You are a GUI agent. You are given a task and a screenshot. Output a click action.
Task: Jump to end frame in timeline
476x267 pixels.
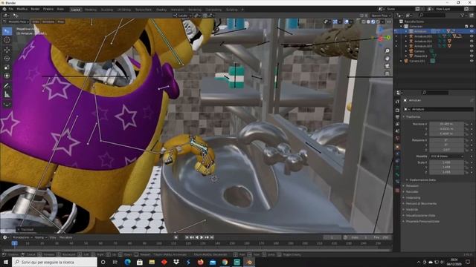212,237
